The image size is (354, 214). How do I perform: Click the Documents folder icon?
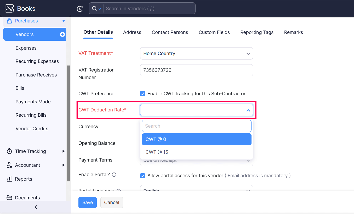point(9,198)
